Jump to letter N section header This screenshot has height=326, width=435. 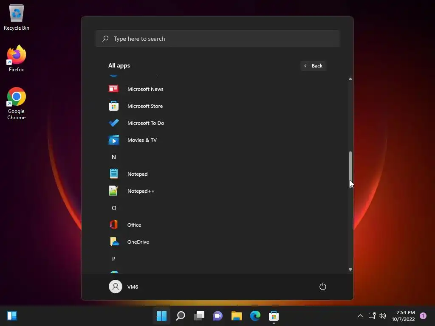click(114, 157)
